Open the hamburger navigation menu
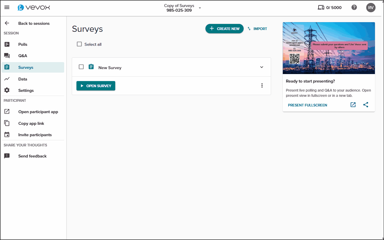The width and height of the screenshot is (384, 240). 7,8
